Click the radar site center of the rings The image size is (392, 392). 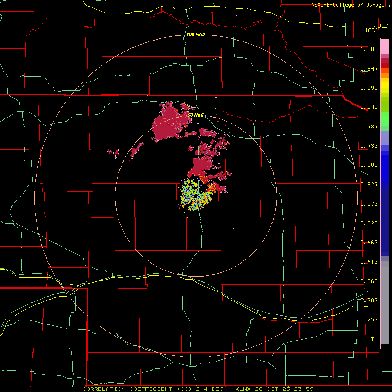[x=196, y=196]
